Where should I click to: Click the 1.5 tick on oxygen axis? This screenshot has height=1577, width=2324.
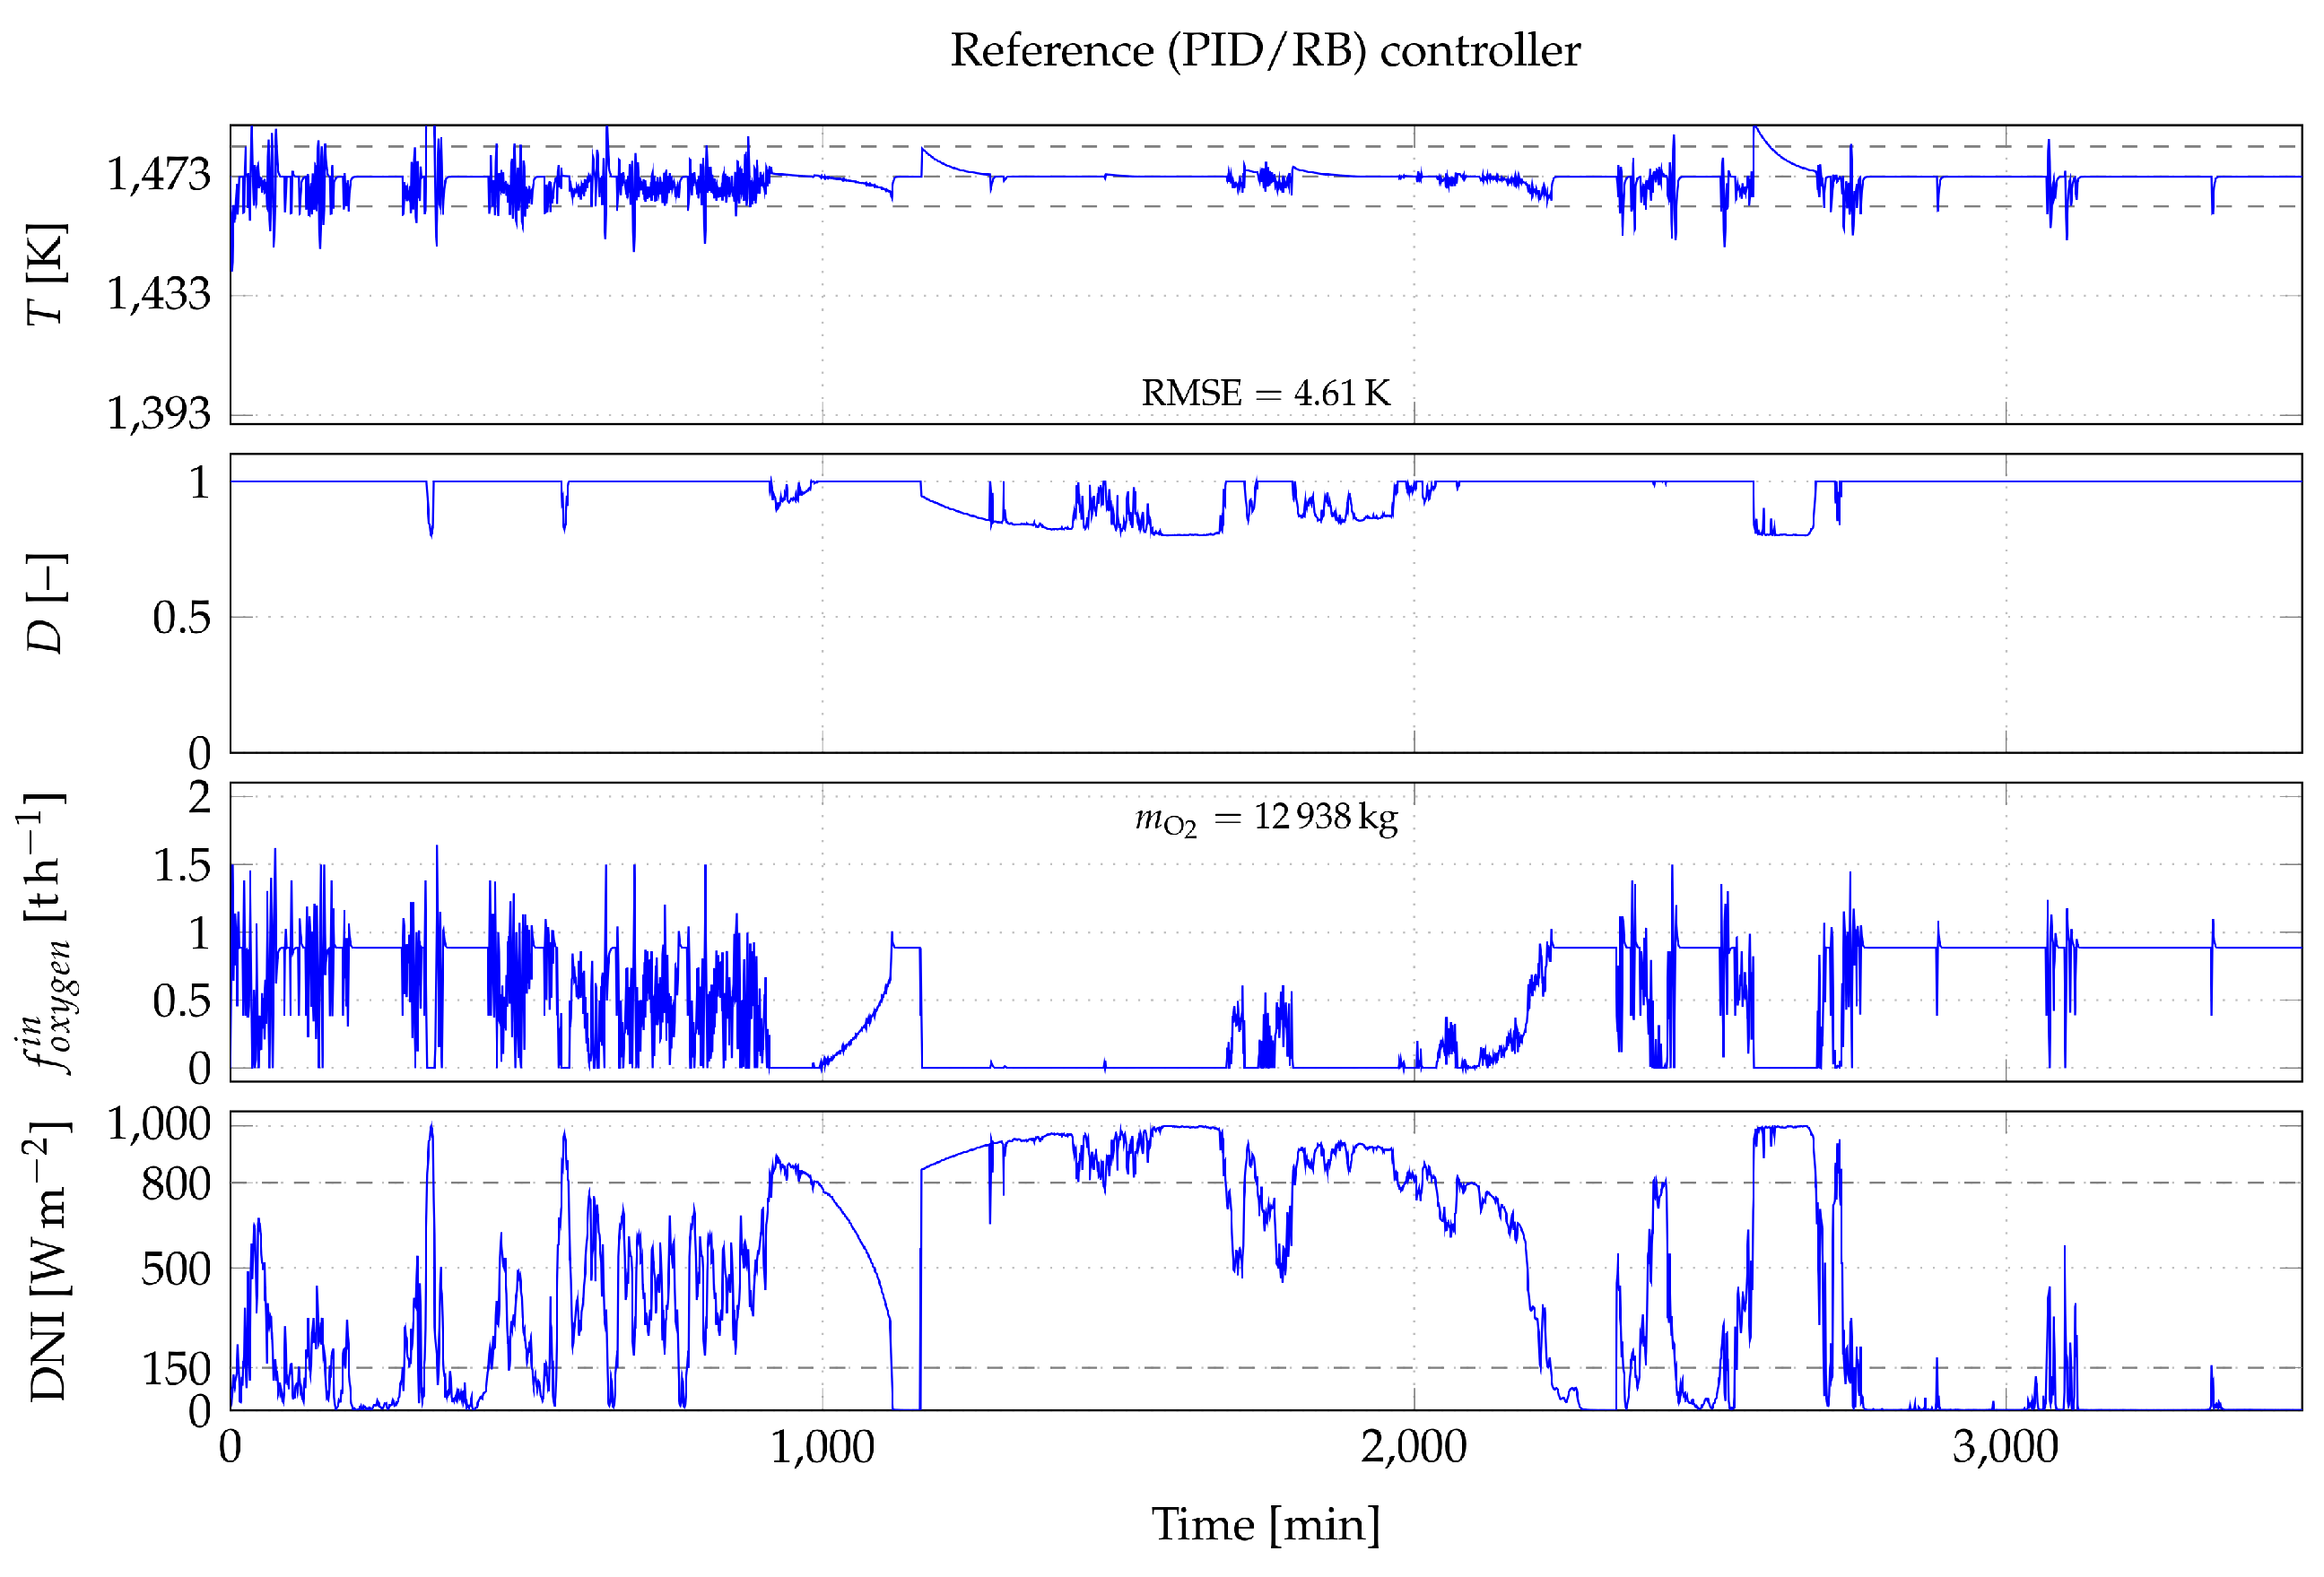point(181,865)
